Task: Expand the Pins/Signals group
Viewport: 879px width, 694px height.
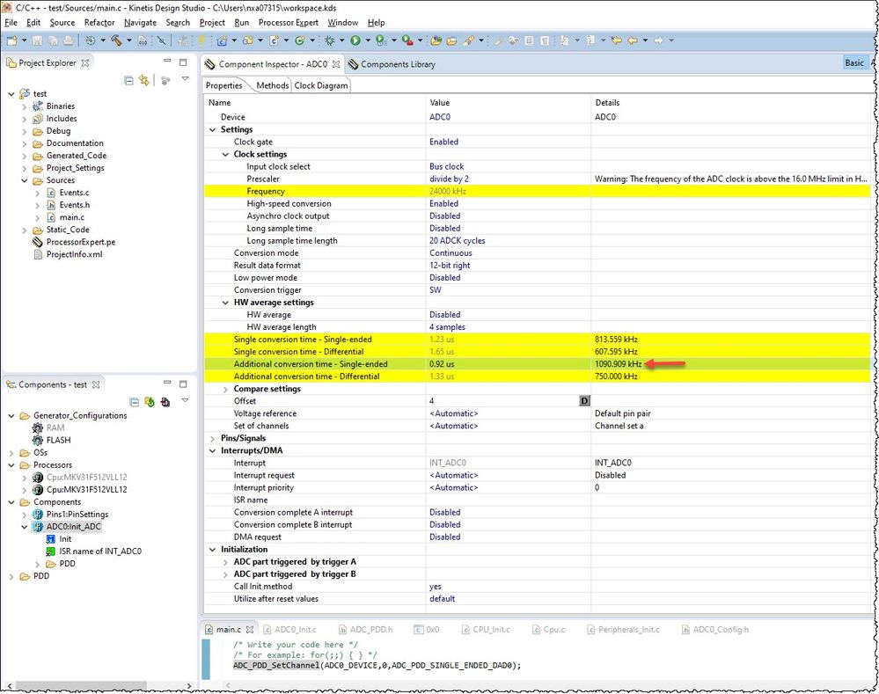Action: [x=212, y=438]
